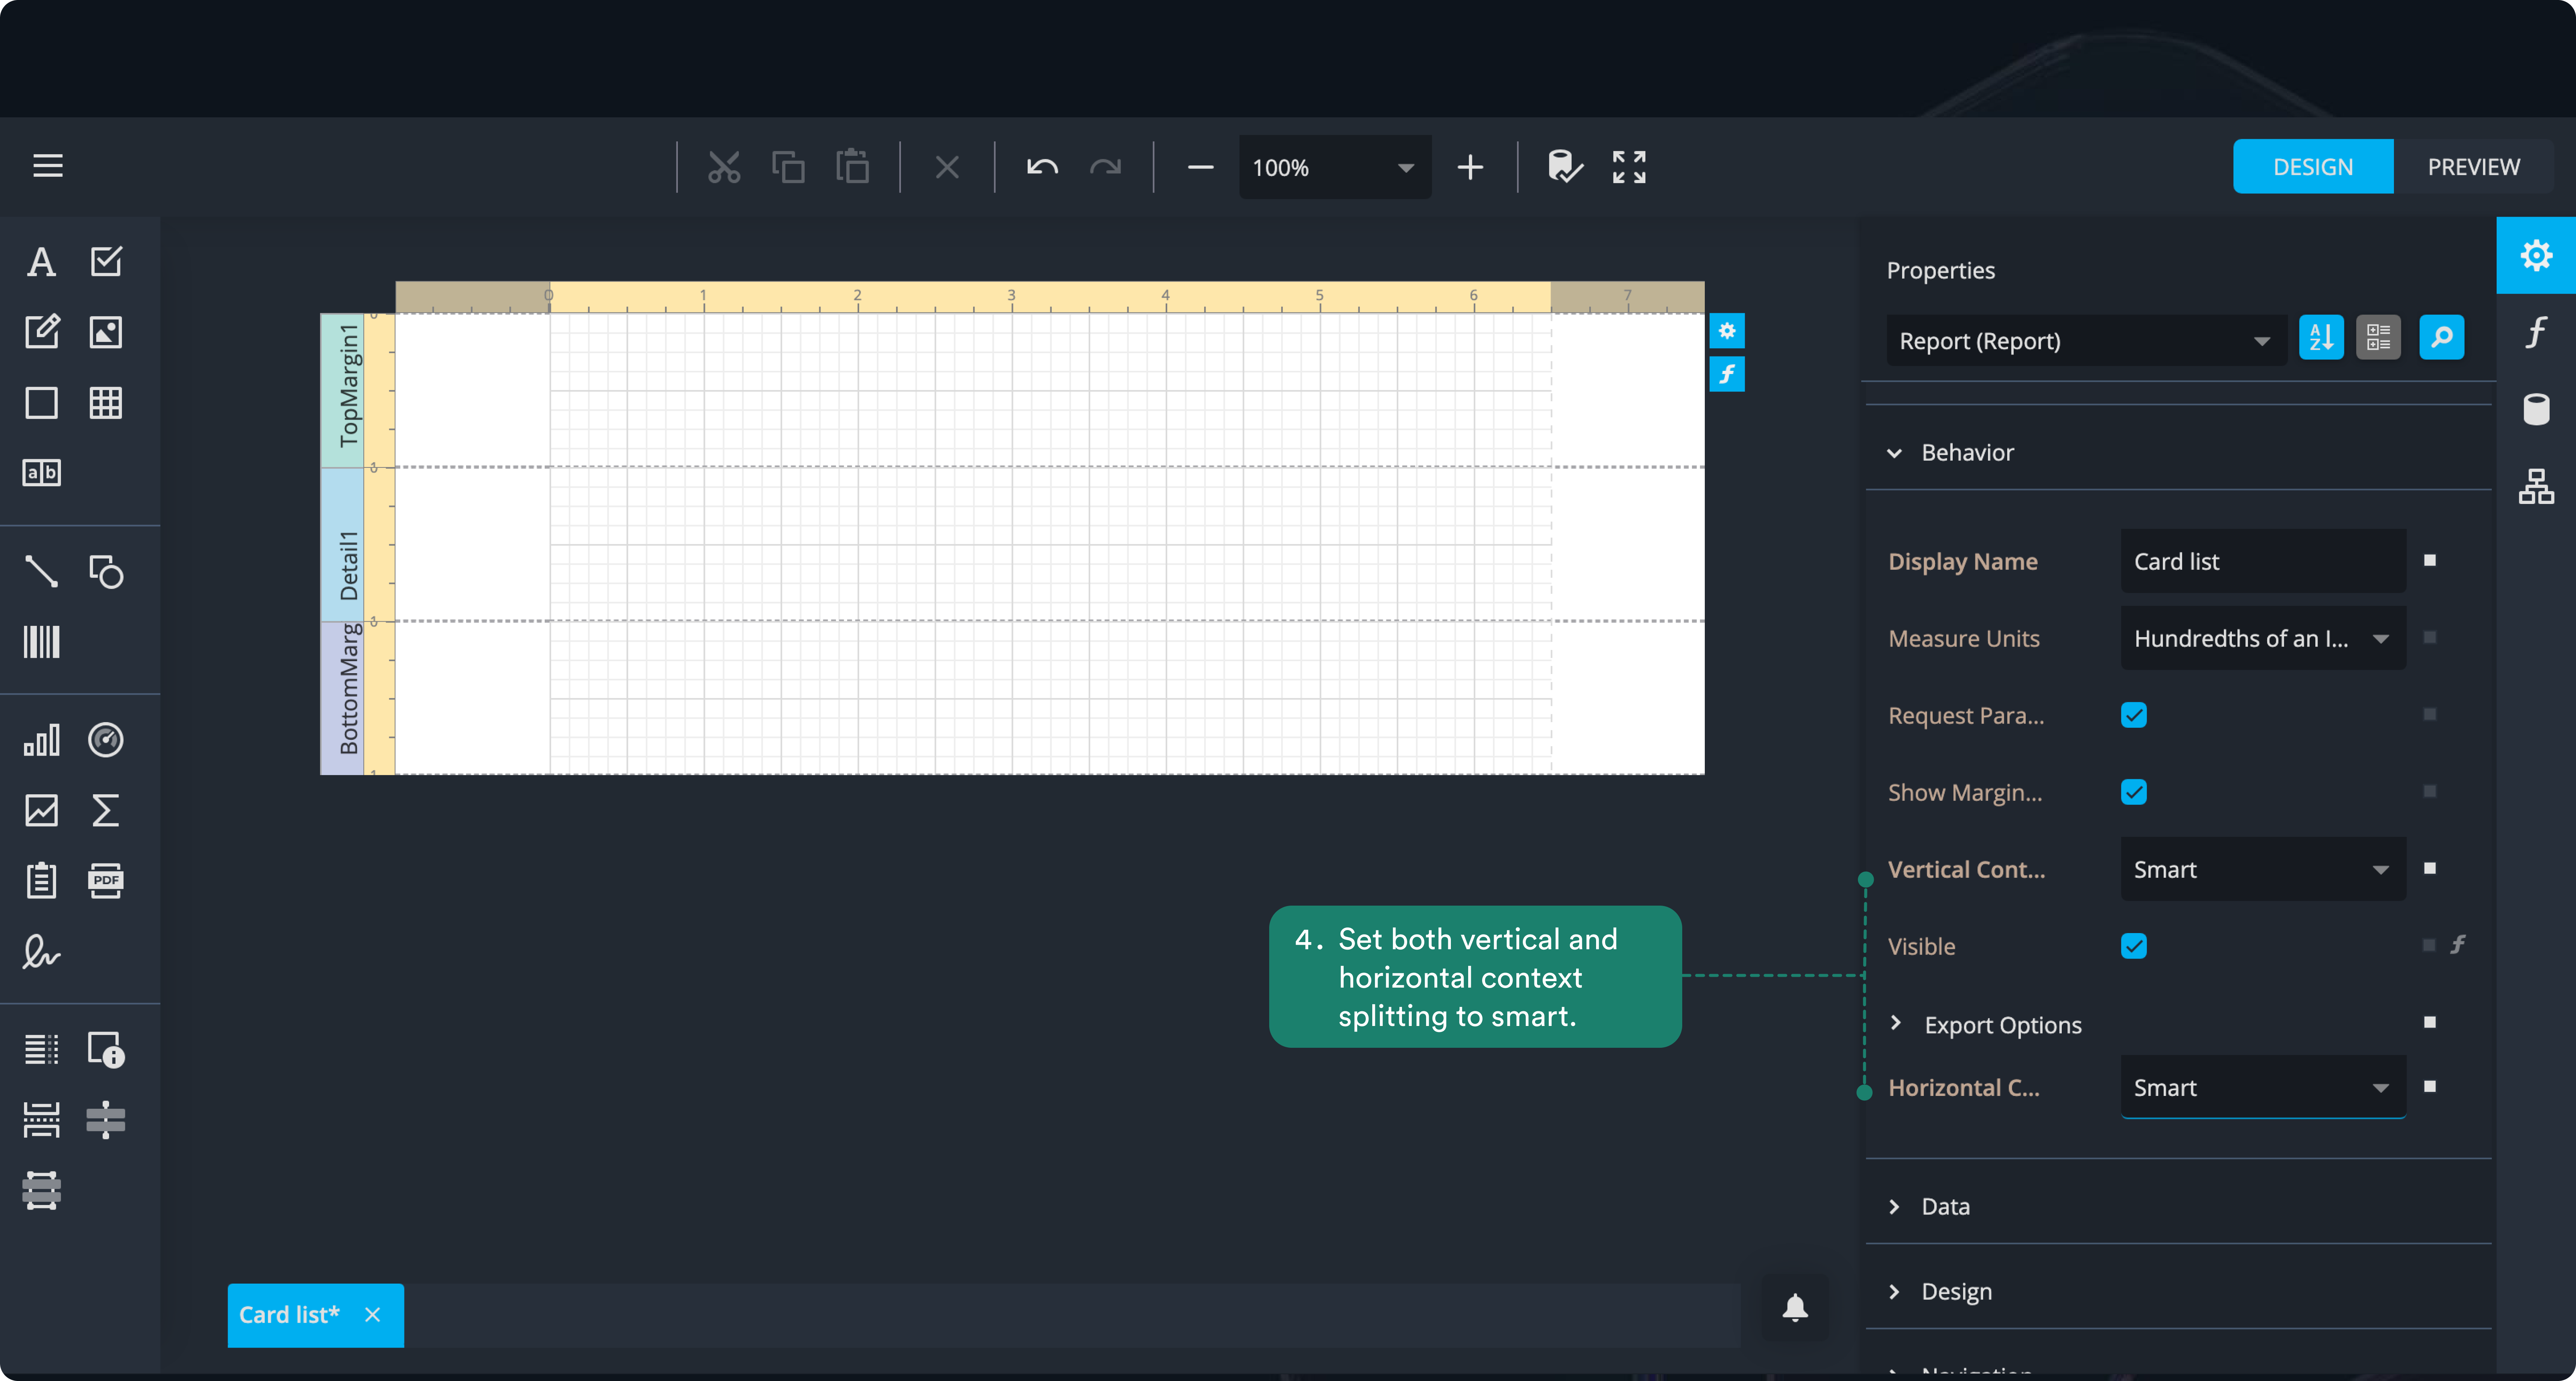Collapse the Behavior section
2576x1381 pixels.
(x=1894, y=453)
